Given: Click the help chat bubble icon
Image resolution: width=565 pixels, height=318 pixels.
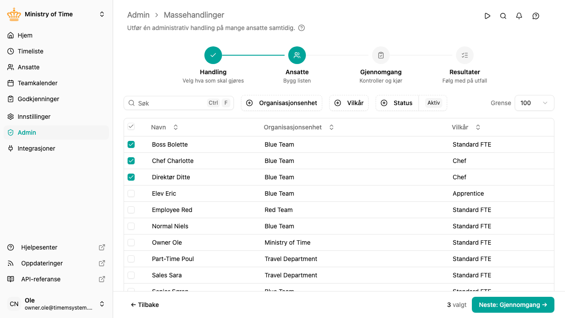Looking at the screenshot, I should (536, 16).
